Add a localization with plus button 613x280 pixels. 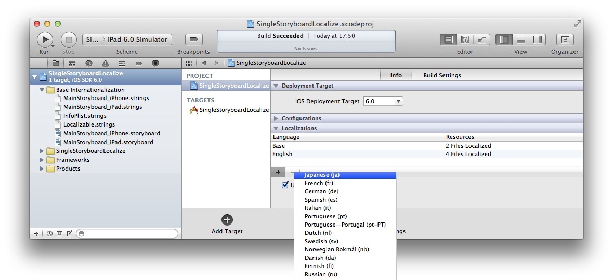pyautogui.click(x=278, y=172)
